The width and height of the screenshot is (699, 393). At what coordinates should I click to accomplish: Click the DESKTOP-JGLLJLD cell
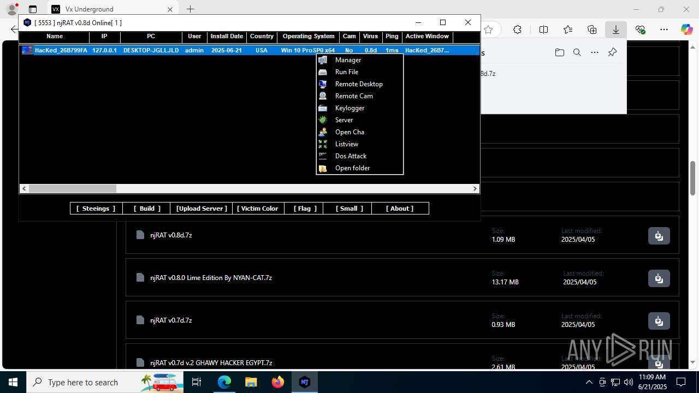[x=151, y=50]
